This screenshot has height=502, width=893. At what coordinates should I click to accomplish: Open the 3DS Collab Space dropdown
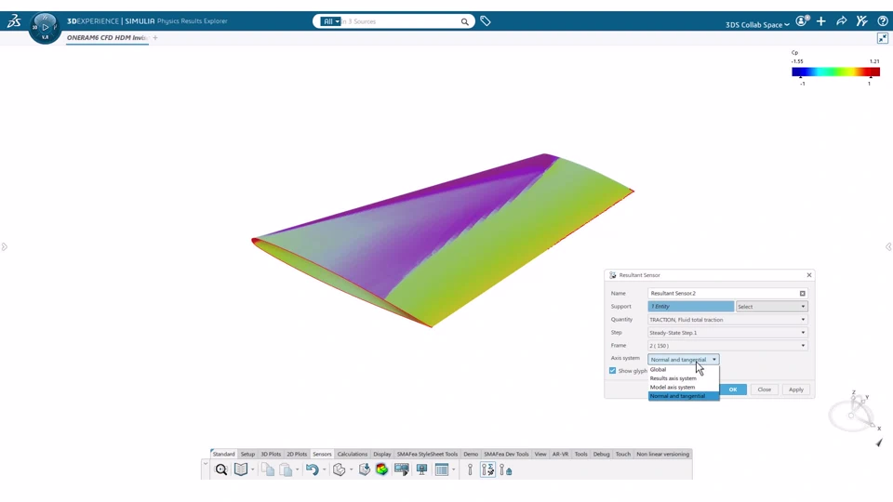(x=757, y=24)
